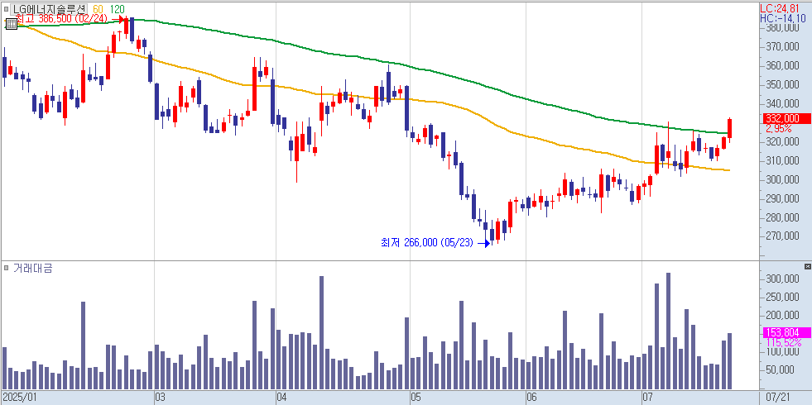
Task: Click the 360,000 price axis label
Action: 781,65
